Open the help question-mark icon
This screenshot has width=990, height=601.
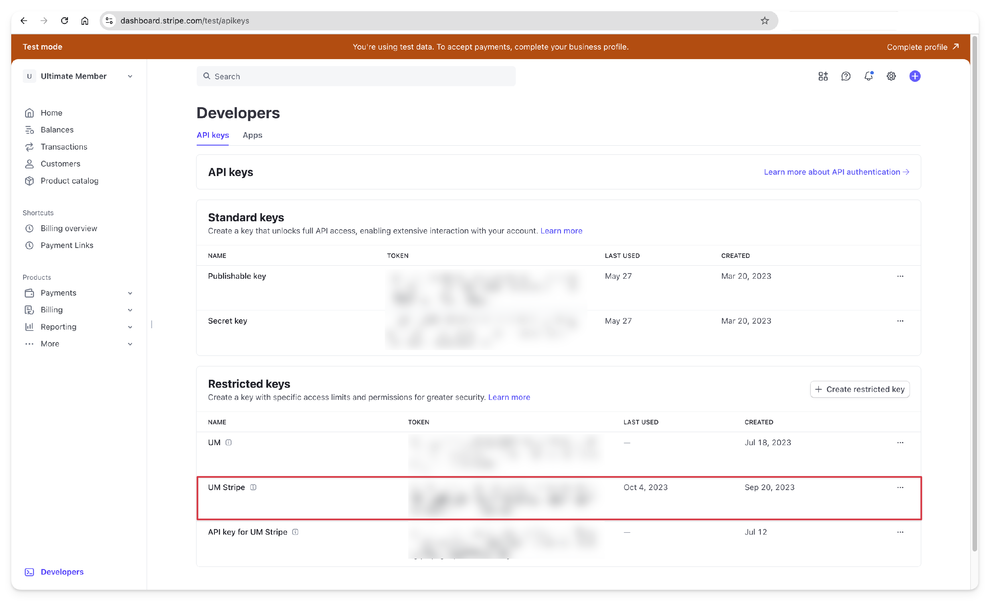(x=846, y=76)
